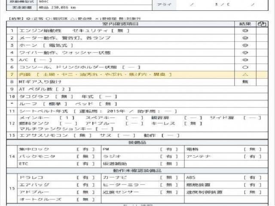Select 坂道補助 equipment label
This screenshot has width=275, height=206.
115,164
